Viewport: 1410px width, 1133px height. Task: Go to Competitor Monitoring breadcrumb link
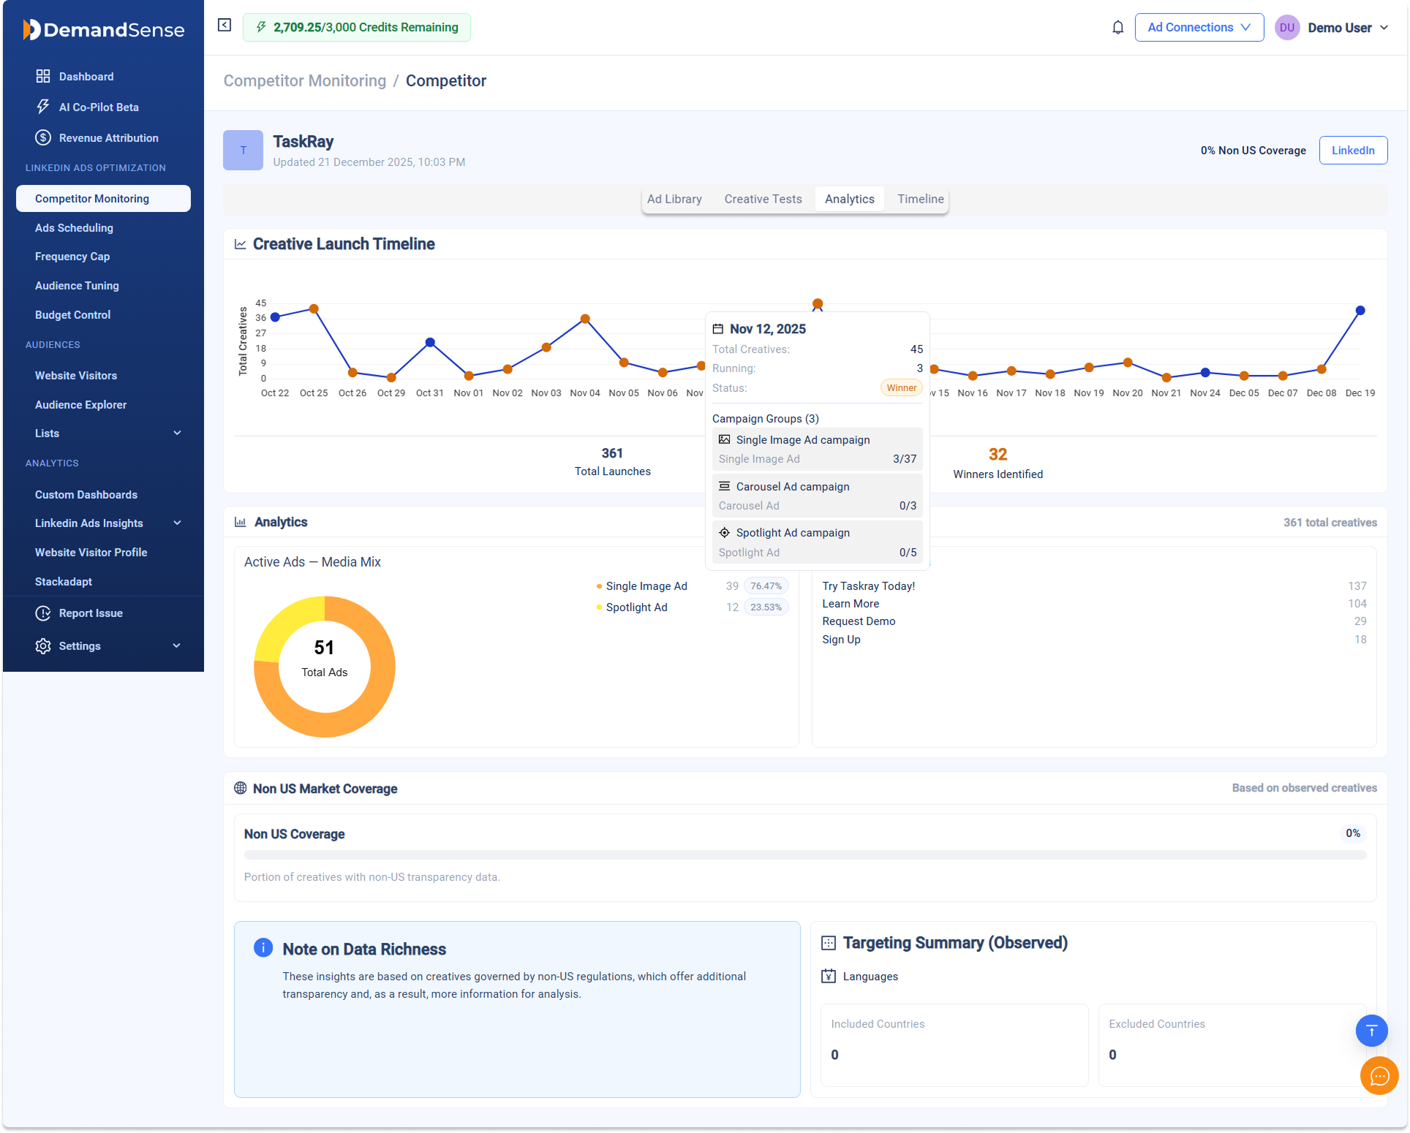point(304,81)
